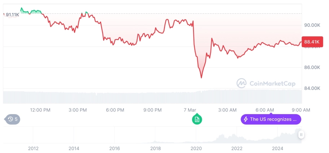This screenshot has width=329, height=153.
Task: Open 'The US recognizes ...' event tag
Action: [271, 119]
